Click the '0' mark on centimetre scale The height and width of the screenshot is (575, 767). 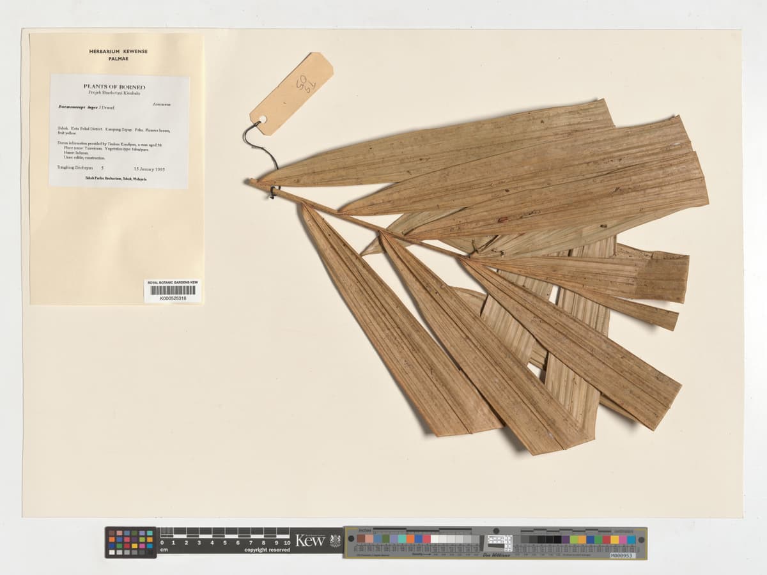[162, 542]
